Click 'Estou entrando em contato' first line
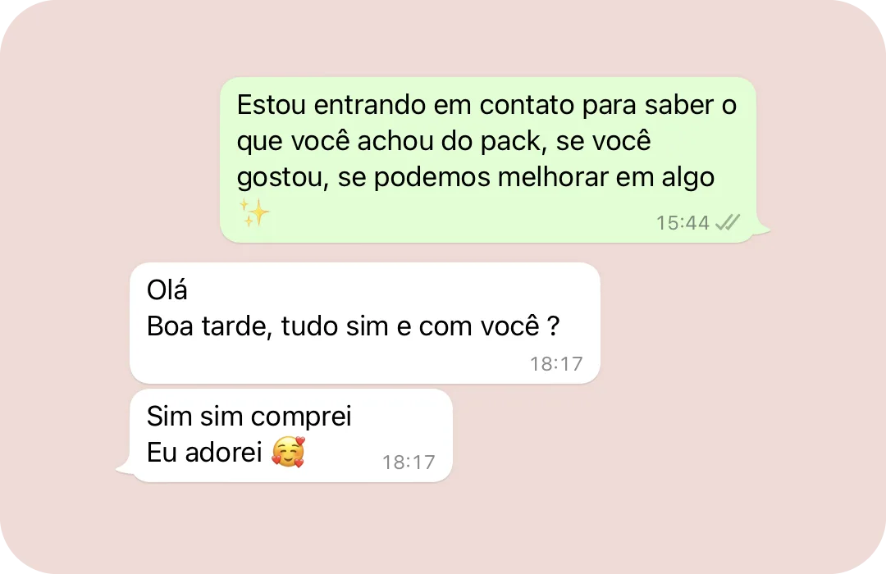 coord(486,105)
